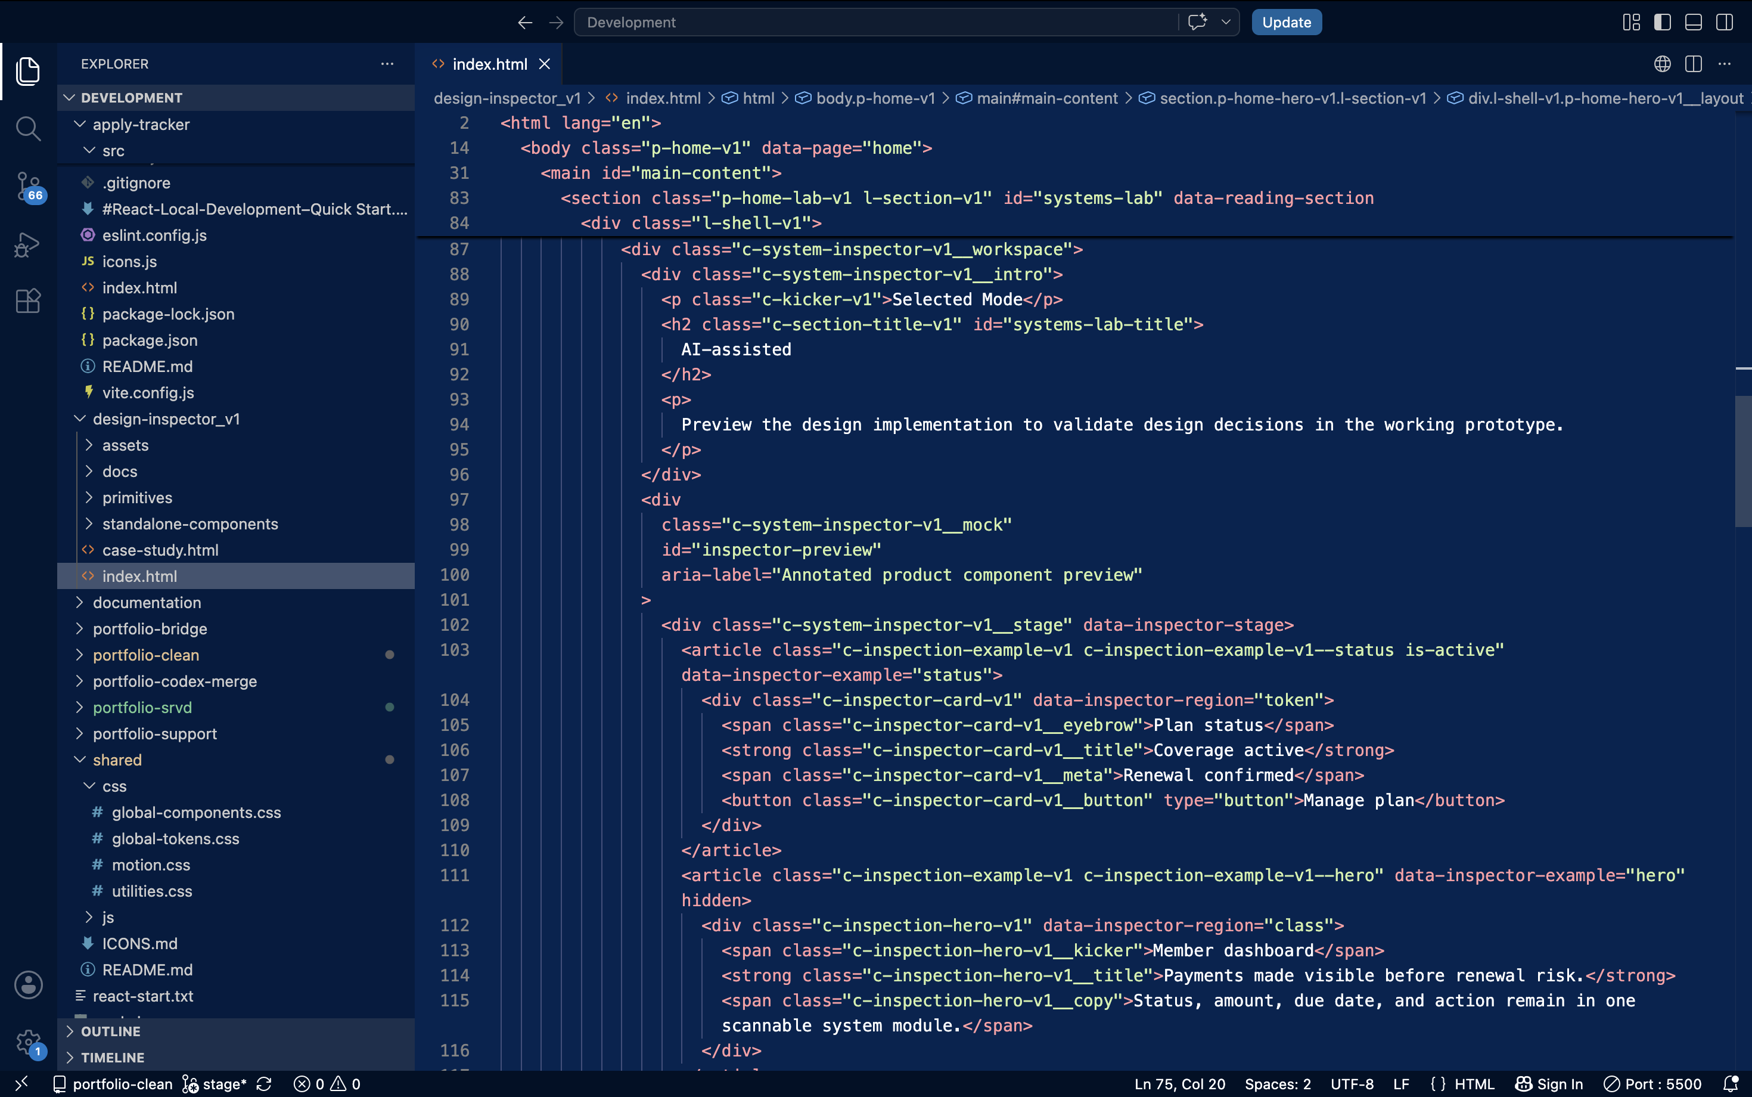Screen dimensions: 1752x1097
Task: Open the Manage gear icon
Action: 29,1043
